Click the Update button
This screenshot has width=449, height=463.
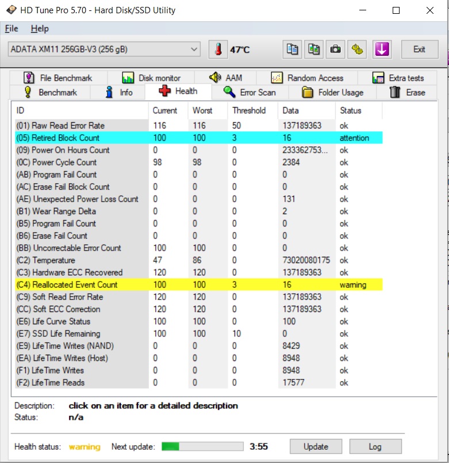316,446
